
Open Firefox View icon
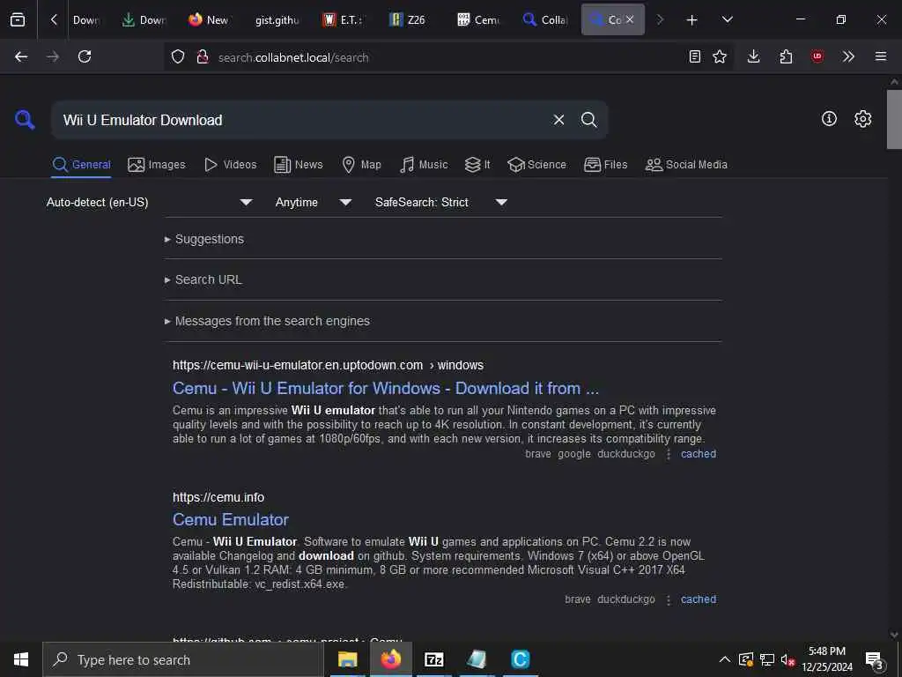[18, 19]
